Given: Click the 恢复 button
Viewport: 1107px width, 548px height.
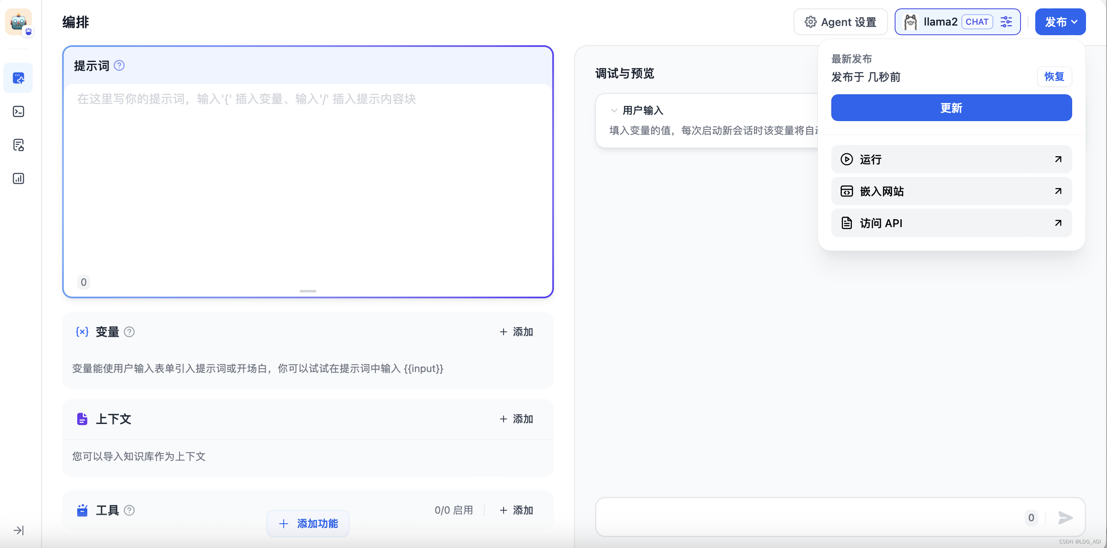Looking at the screenshot, I should pos(1054,77).
